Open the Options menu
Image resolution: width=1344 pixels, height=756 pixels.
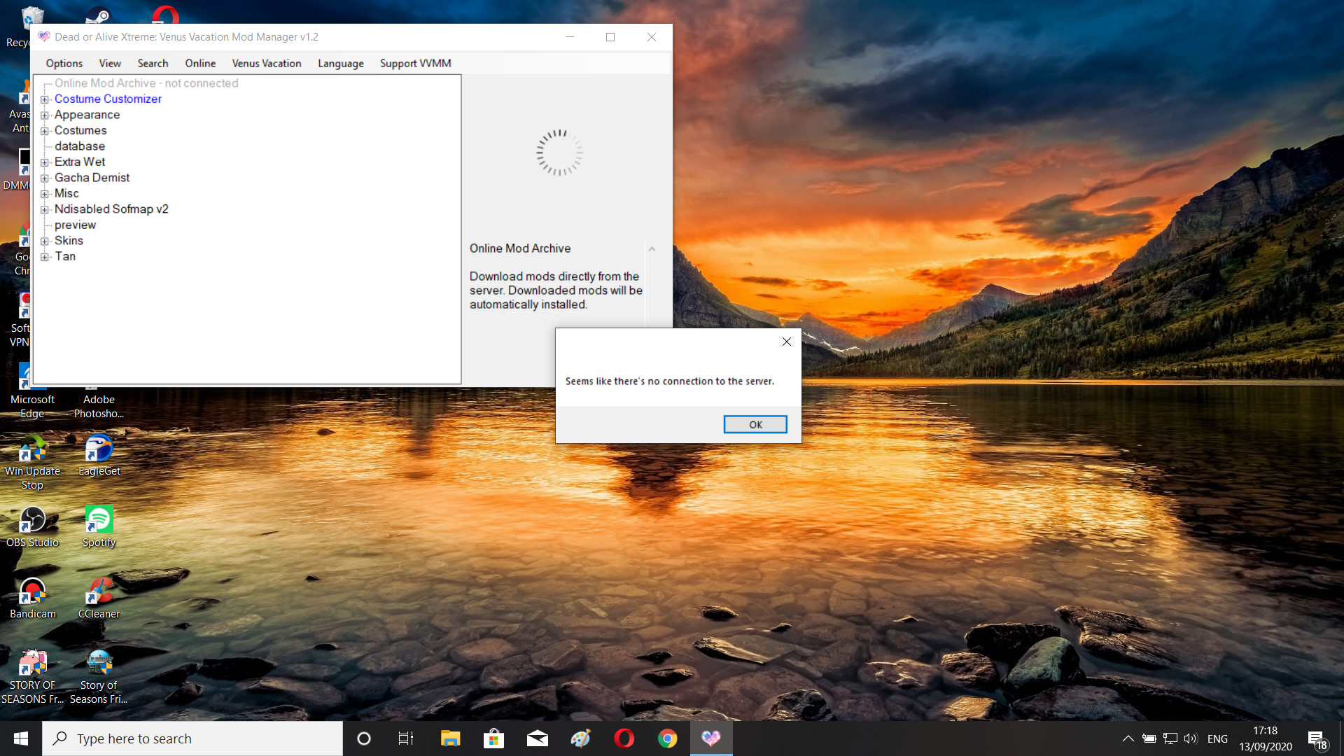pyautogui.click(x=64, y=63)
